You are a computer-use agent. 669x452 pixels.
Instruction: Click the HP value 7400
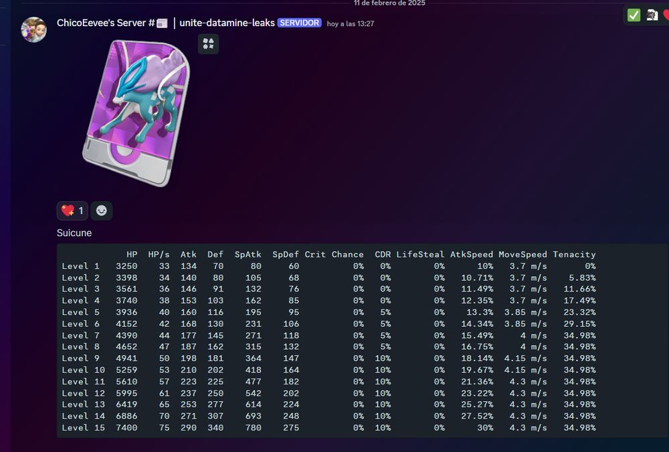click(x=126, y=428)
